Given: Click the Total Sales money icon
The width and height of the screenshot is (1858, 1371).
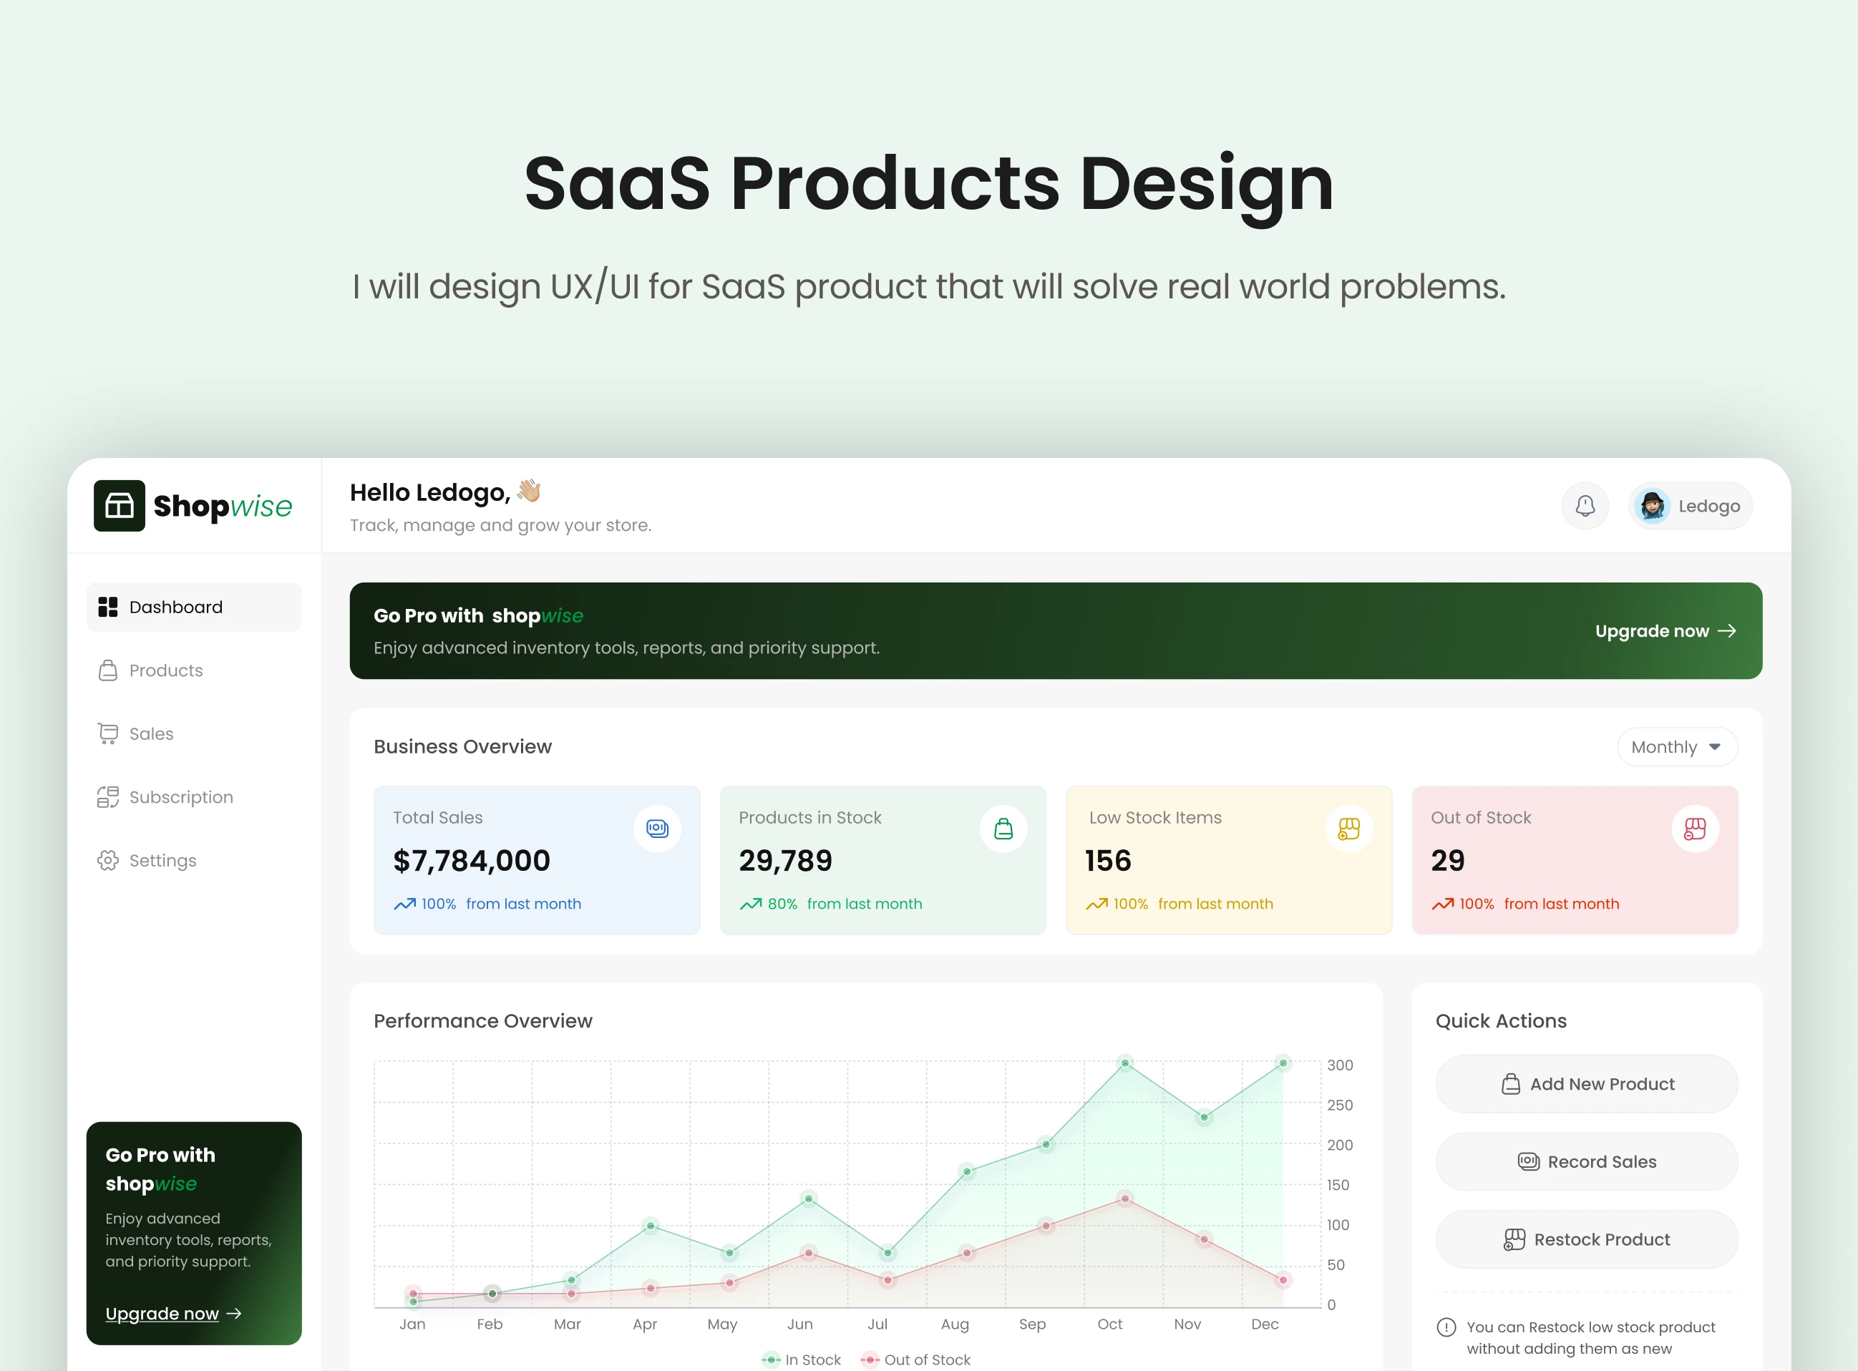Looking at the screenshot, I should 657,828.
